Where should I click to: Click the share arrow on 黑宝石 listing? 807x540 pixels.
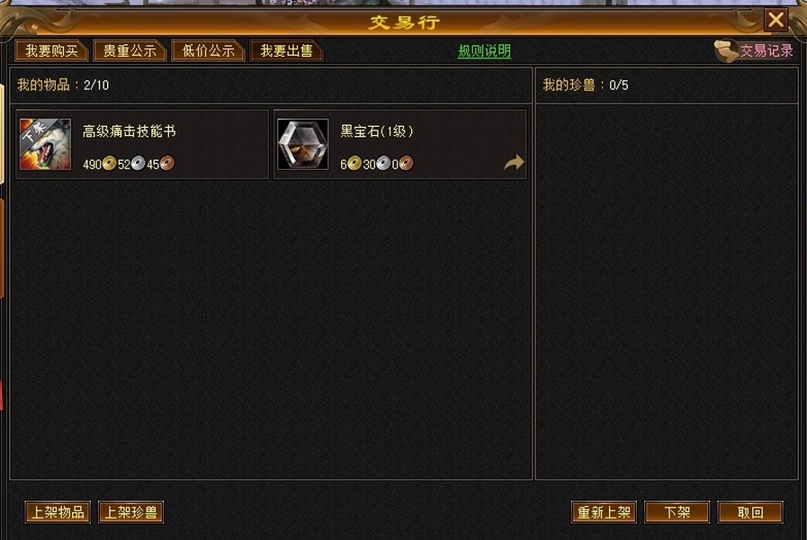pyautogui.click(x=514, y=163)
